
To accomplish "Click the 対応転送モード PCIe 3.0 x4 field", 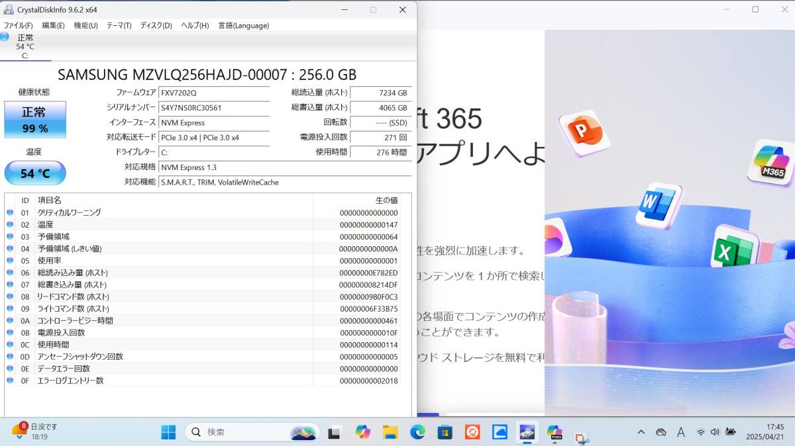I will click(214, 138).
